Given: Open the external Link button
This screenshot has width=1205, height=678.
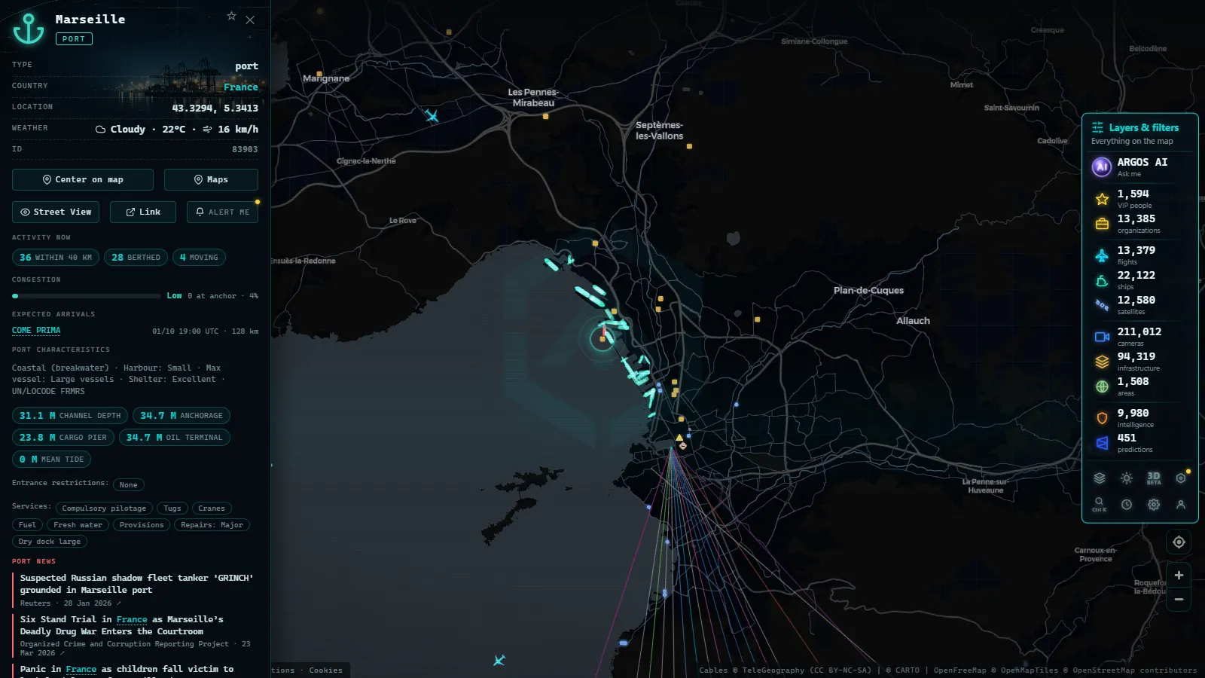Looking at the screenshot, I should 143,212.
